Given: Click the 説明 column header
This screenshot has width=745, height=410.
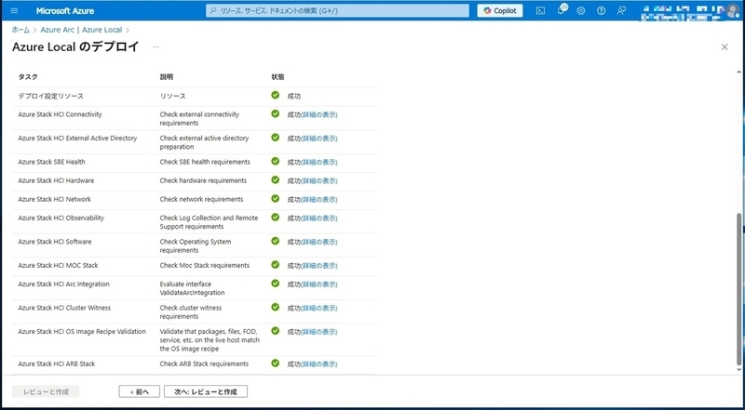Looking at the screenshot, I should pos(167,77).
